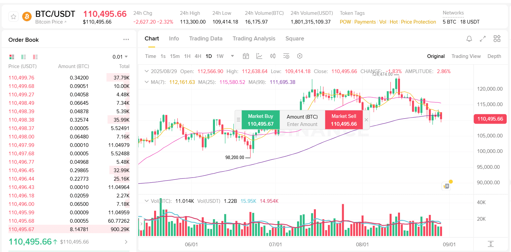Open the date range calendar icon

click(x=246, y=56)
